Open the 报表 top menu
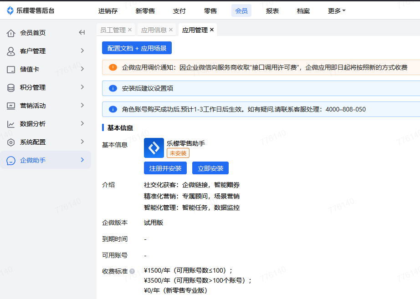This screenshot has width=420, height=299. 272,11
